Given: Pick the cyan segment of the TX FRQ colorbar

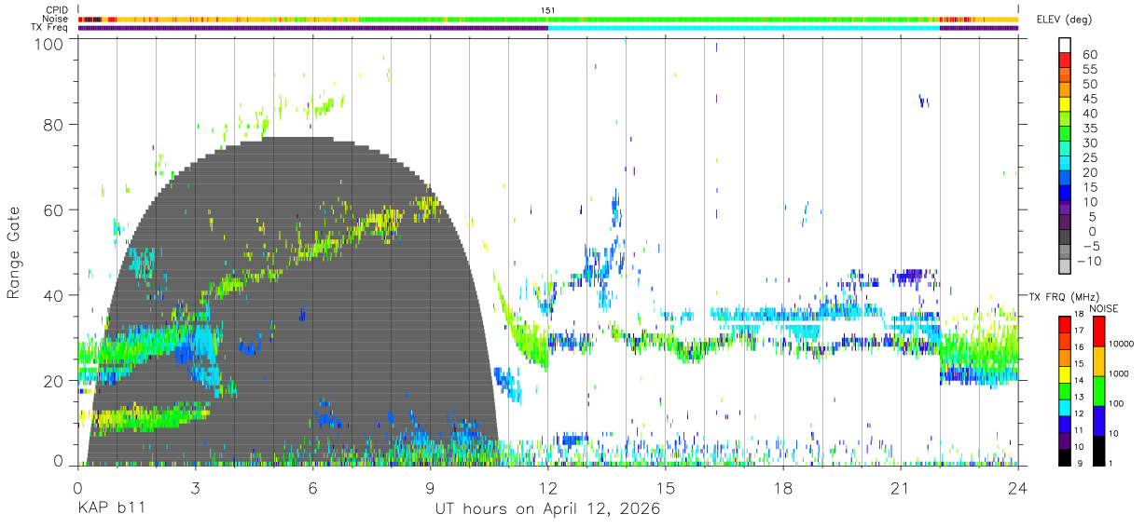Looking at the screenshot, I should click(x=1065, y=407).
